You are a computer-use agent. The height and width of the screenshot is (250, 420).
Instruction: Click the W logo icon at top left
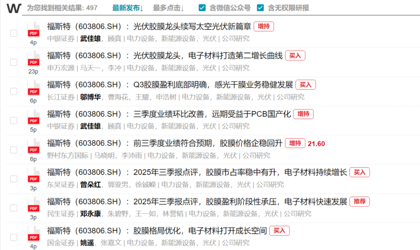click(x=14, y=8)
